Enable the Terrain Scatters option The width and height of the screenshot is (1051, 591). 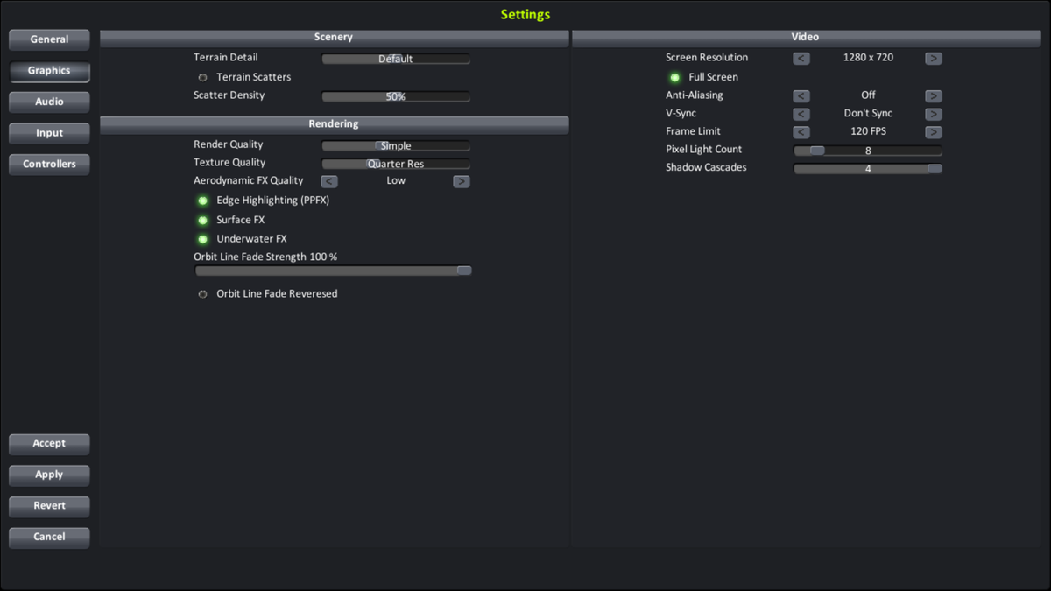pos(202,77)
